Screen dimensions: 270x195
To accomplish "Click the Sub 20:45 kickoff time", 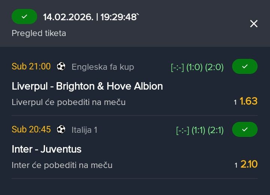I will pyautogui.click(x=31, y=130).
